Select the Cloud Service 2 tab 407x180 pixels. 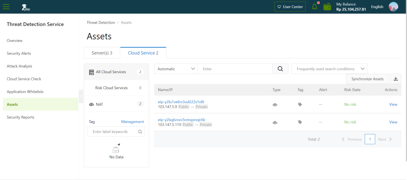pos(143,53)
